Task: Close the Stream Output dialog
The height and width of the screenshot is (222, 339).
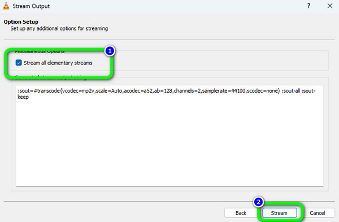Action: 330,6
